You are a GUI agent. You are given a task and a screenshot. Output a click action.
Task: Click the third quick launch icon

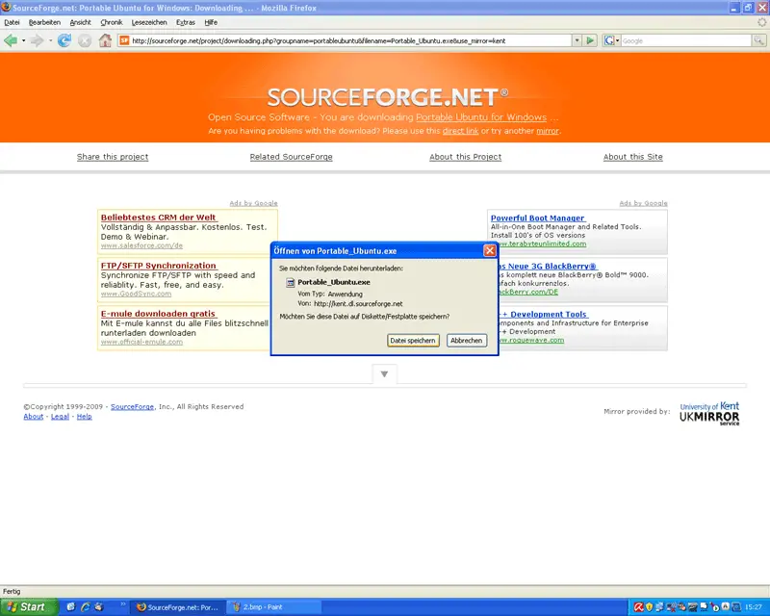99,606
